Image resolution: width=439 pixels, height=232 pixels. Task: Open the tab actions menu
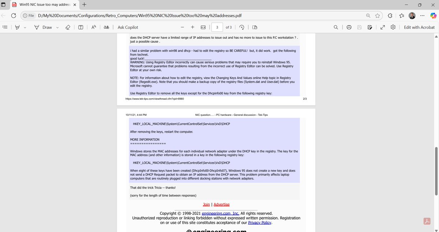tap(3, 5)
